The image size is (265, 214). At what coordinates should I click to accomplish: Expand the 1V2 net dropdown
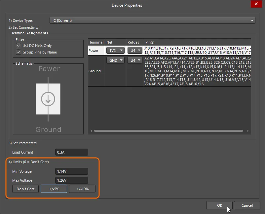(115, 51)
